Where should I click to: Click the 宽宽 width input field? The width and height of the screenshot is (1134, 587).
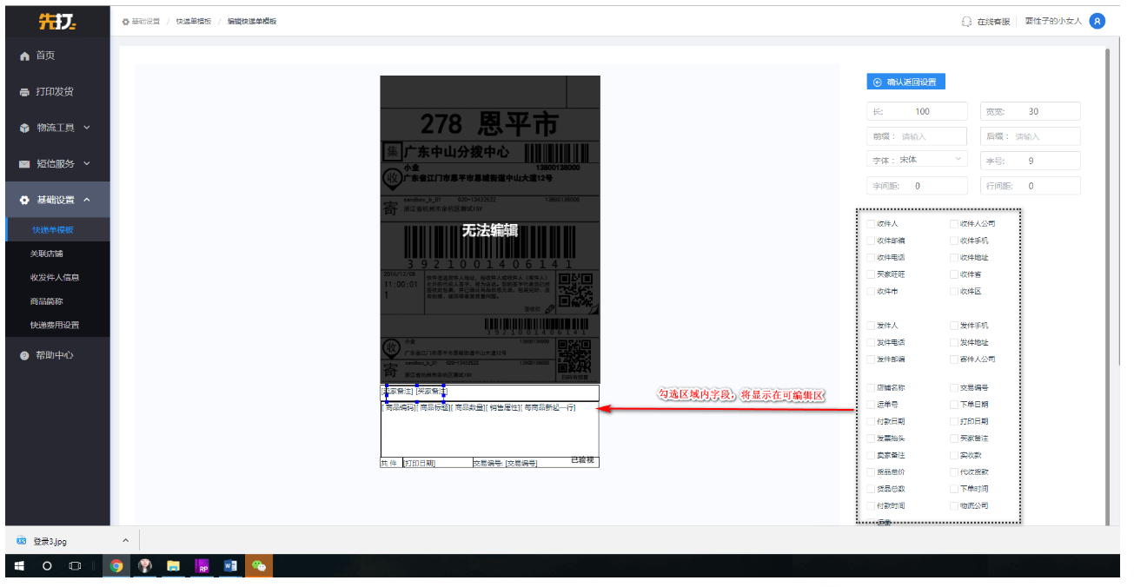[1031, 111]
